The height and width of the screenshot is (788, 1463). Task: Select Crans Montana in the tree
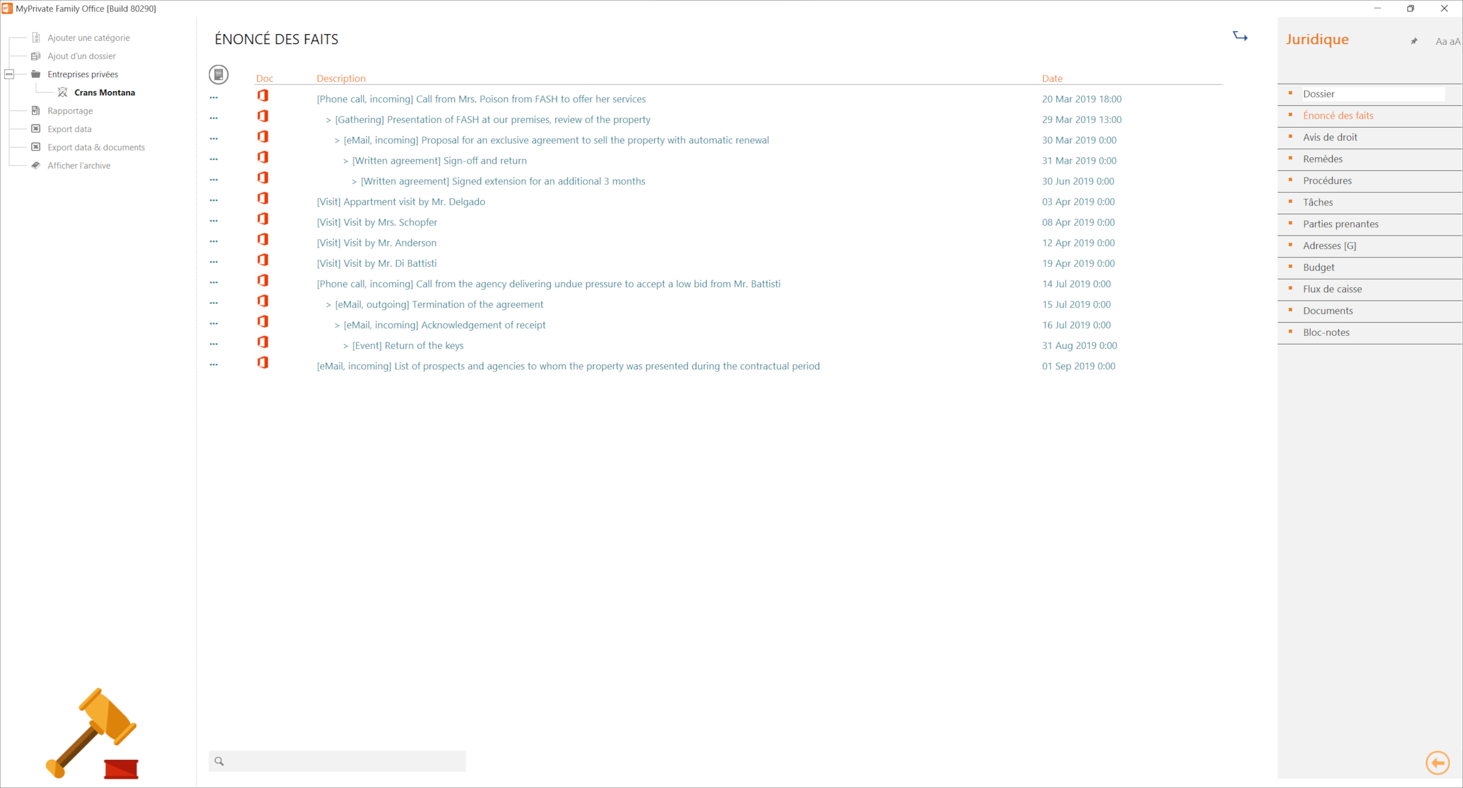(105, 93)
